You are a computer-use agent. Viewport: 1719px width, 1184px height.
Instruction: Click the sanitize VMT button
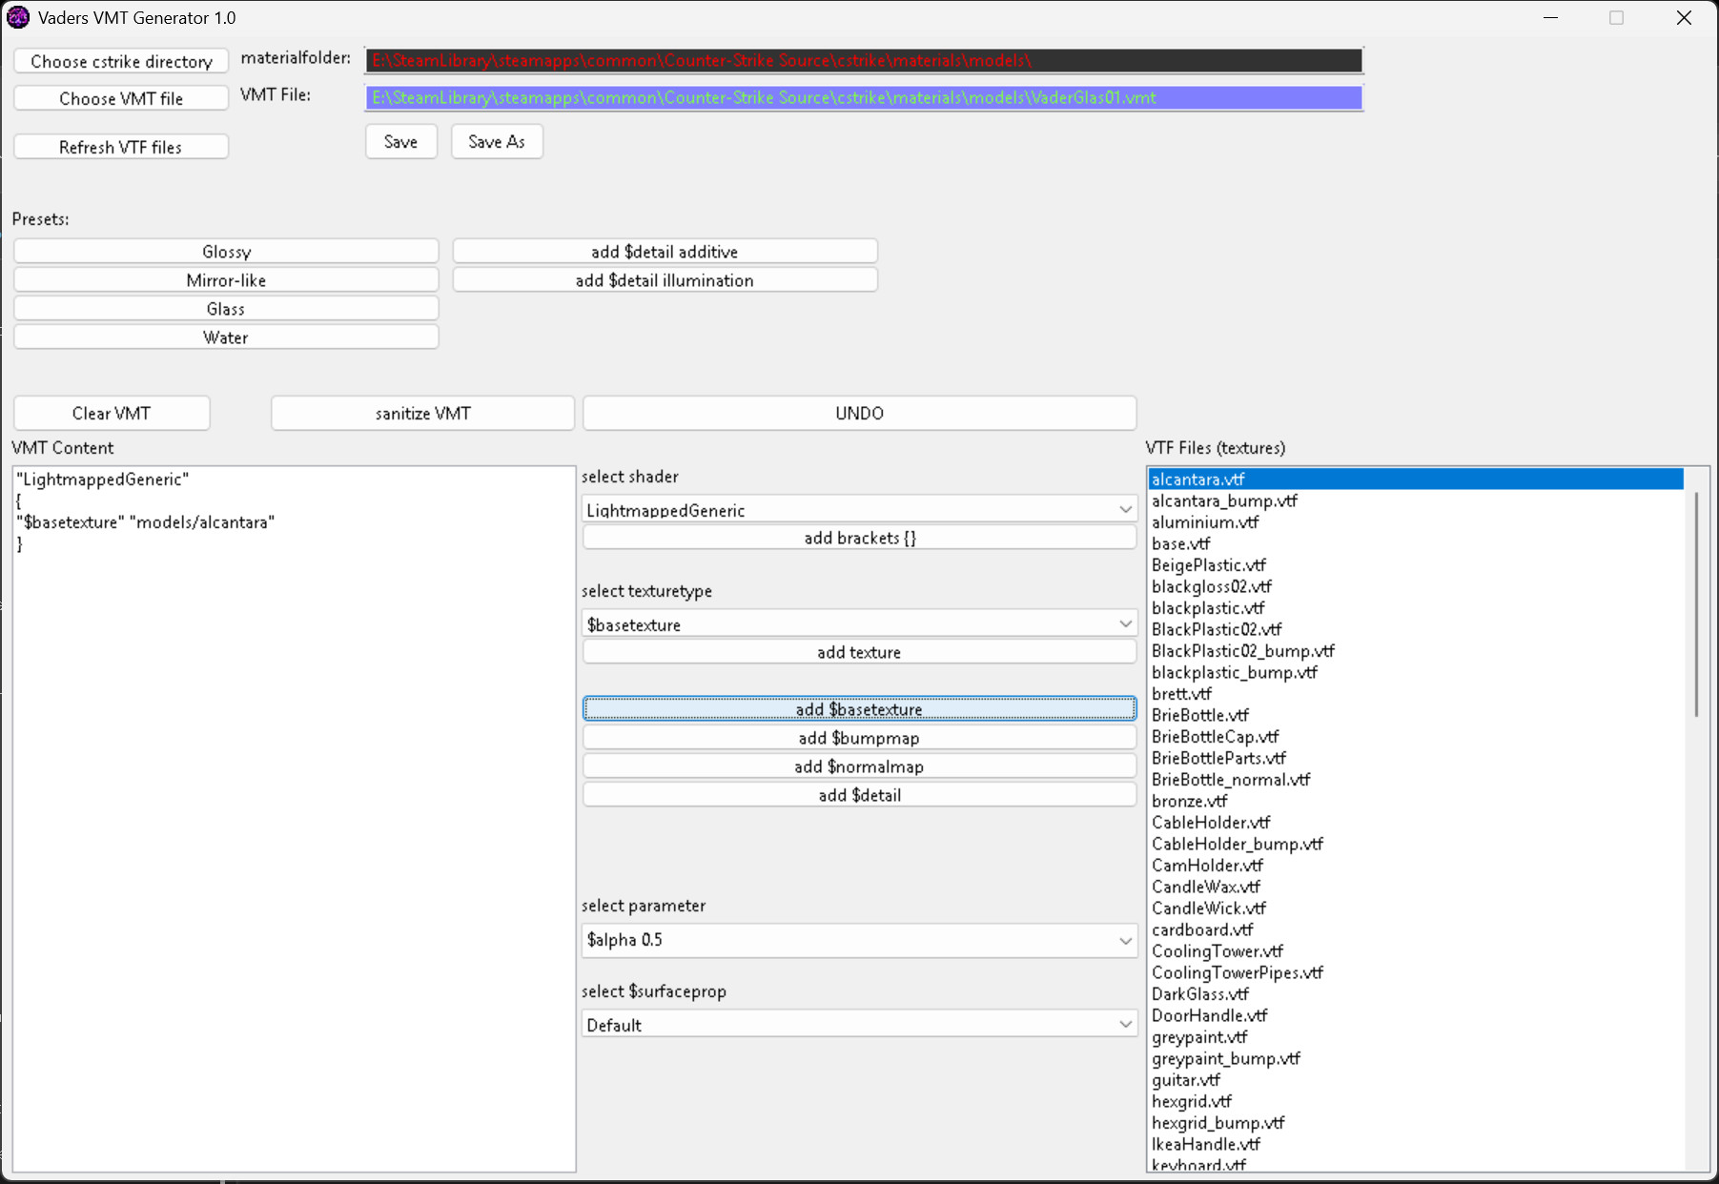(x=422, y=413)
